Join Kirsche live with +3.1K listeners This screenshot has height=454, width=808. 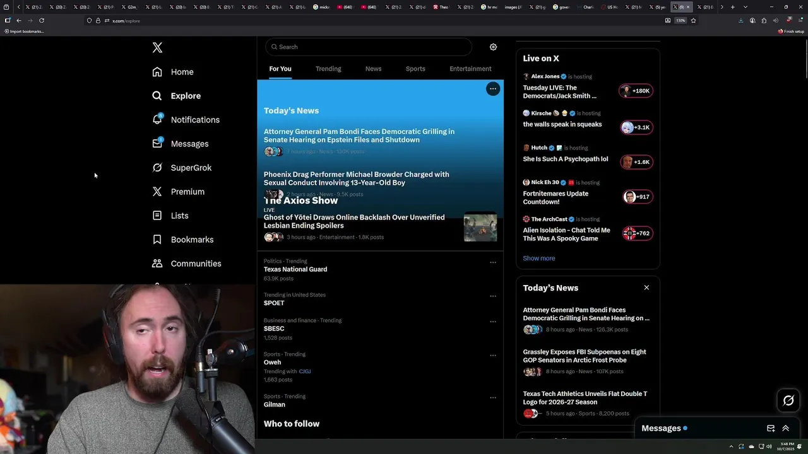[x=636, y=127]
